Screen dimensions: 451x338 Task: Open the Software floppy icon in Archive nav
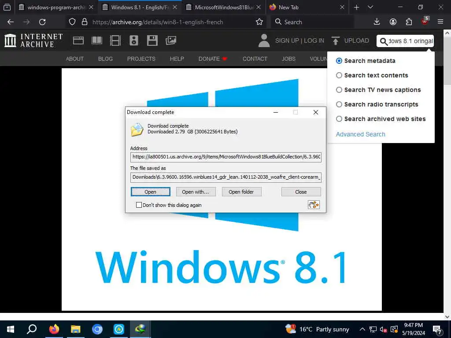152,40
